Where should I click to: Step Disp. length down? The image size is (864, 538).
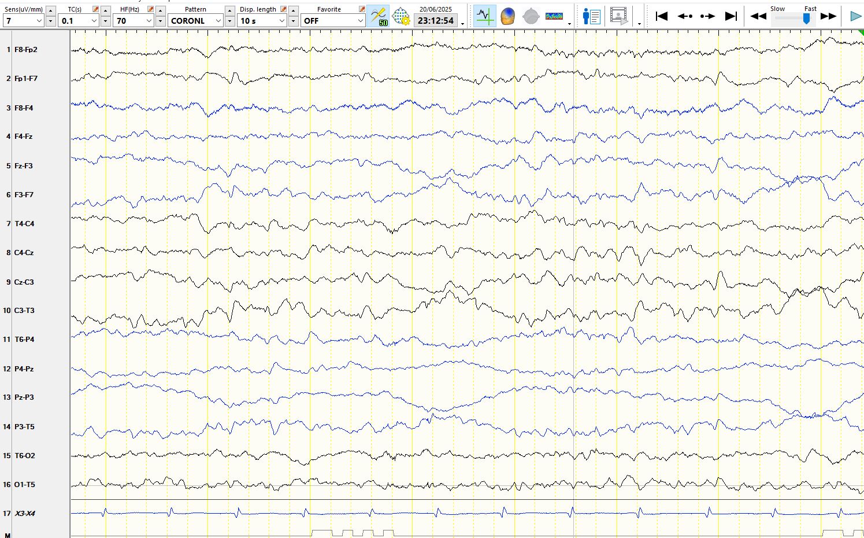(294, 21)
